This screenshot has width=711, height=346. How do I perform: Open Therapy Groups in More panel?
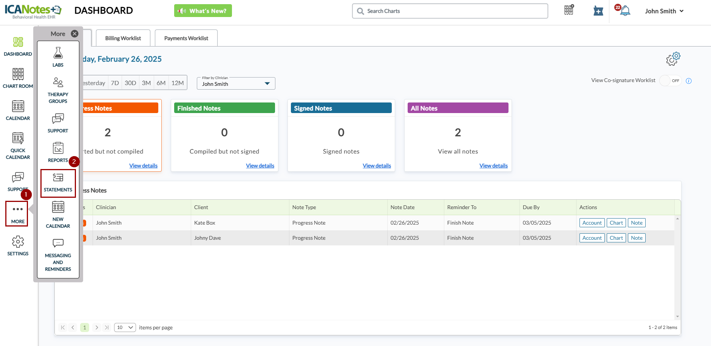click(x=58, y=90)
